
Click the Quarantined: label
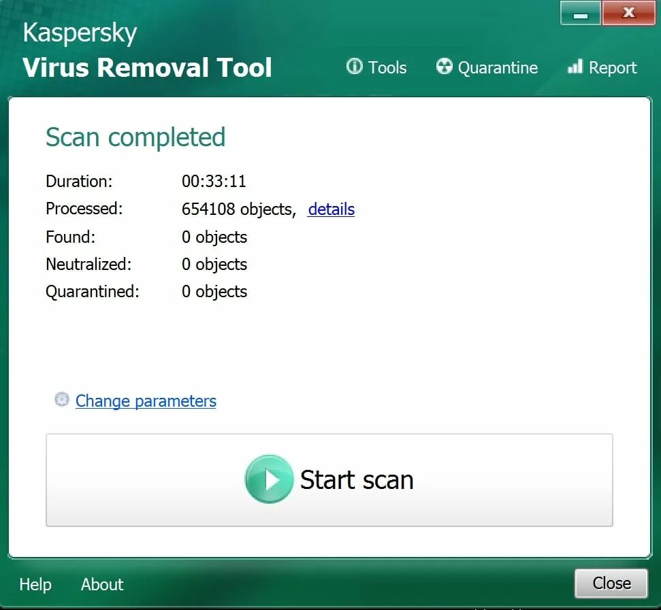tap(93, 292)
